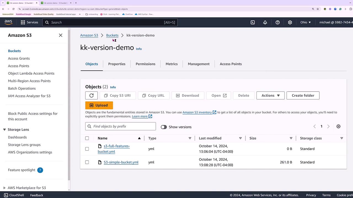The width and height of the screenshot is (353, 198).
Task: Open the Actions dropdown
Action: tap(271, 95)
